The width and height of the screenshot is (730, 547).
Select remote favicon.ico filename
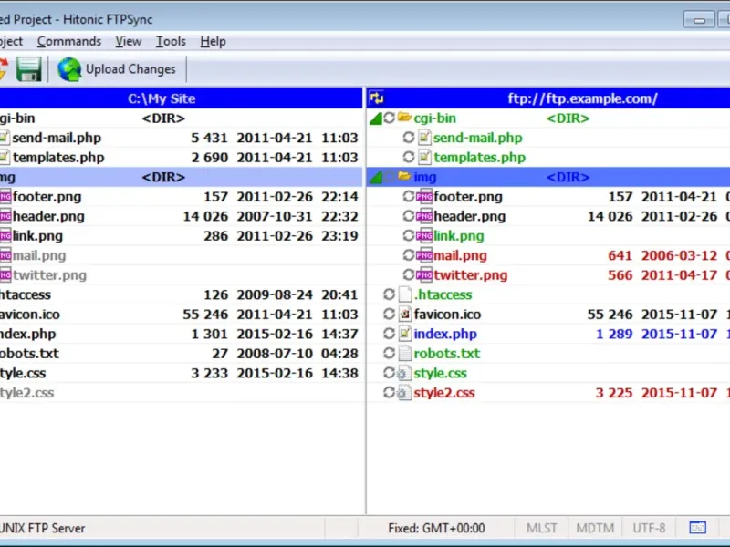pyautogui.click(x=447, y=314)
